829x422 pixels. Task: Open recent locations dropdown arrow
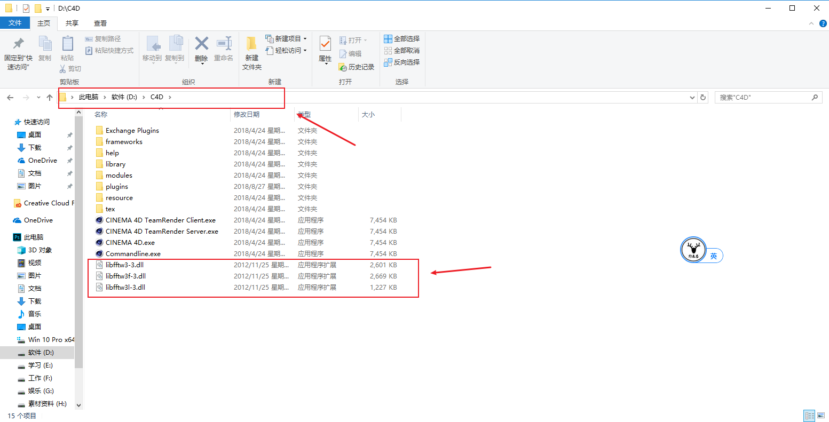(x=38, y=97)
